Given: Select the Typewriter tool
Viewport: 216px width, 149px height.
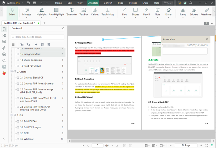Looking at the screenshot, I should 72,12.
